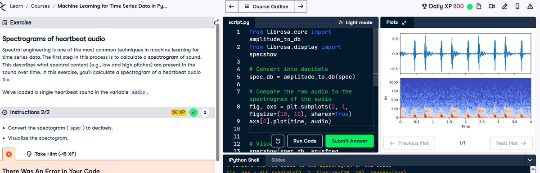
Task: Click the '1/1' plot counter
Action: click(462, 143)
